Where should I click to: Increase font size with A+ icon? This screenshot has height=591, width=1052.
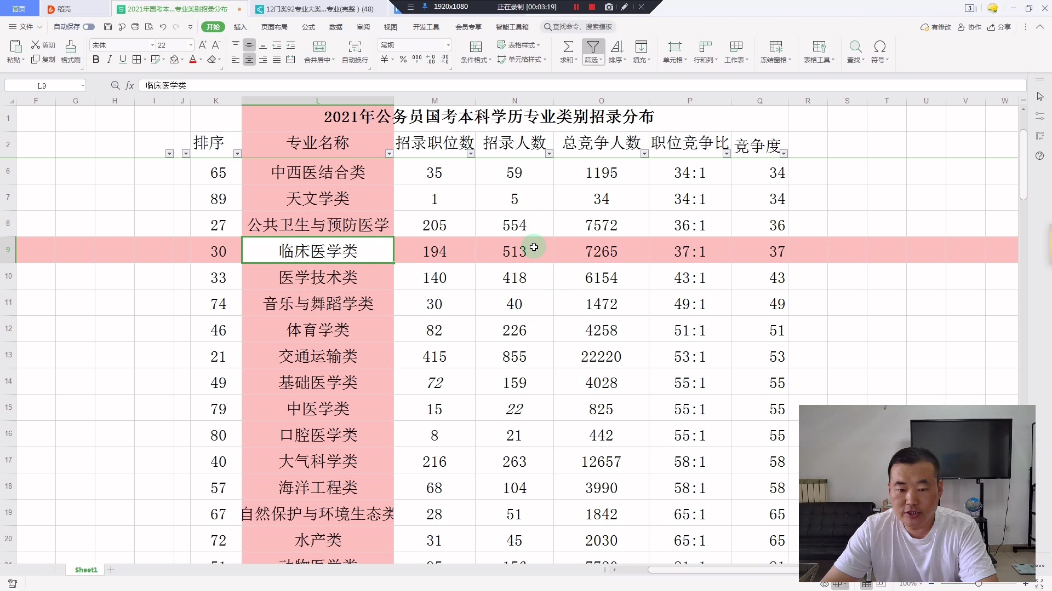[203, 45]
